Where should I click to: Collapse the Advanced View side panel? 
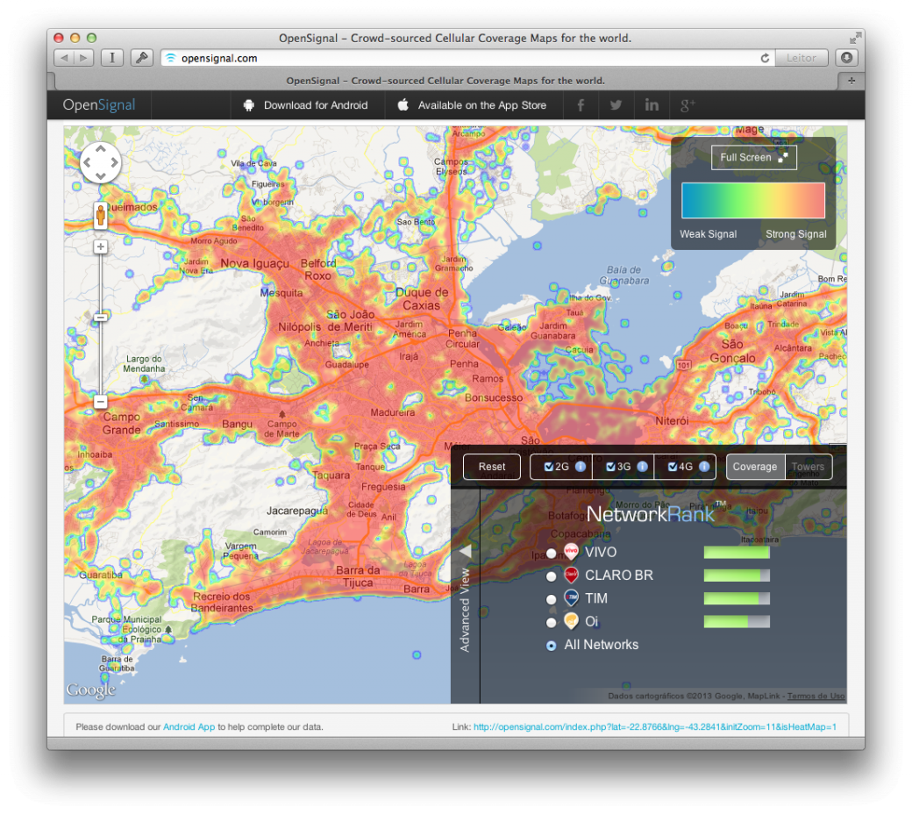[466, 551]
